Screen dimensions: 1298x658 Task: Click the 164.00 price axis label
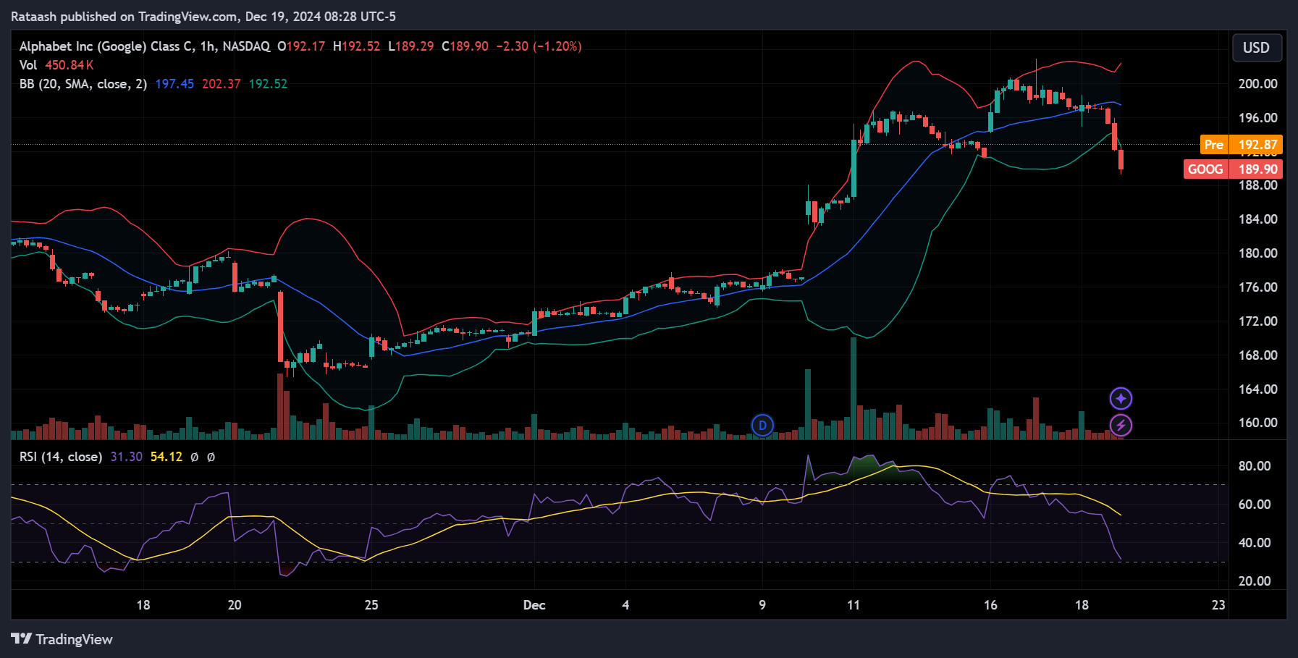click(x=1257, y=389)
